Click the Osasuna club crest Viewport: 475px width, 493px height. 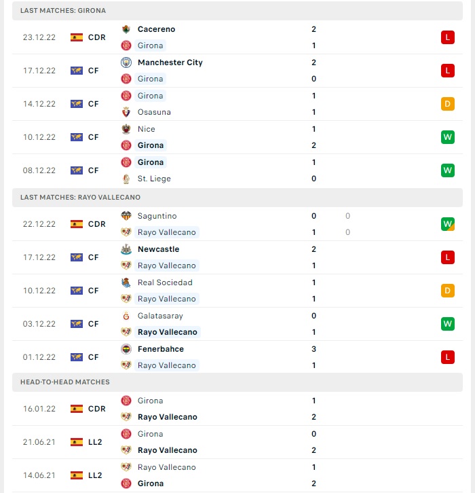pyautogui.click(x=126, y=112)
